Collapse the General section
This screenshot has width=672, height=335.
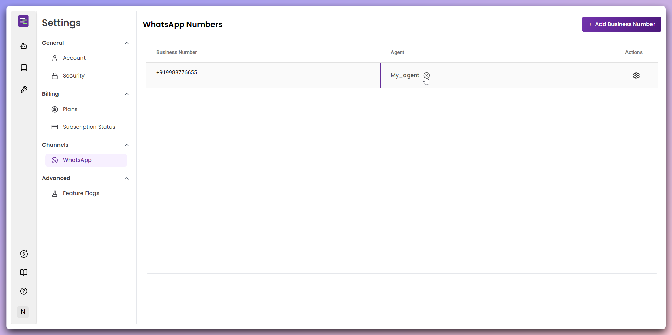point(127,43)
